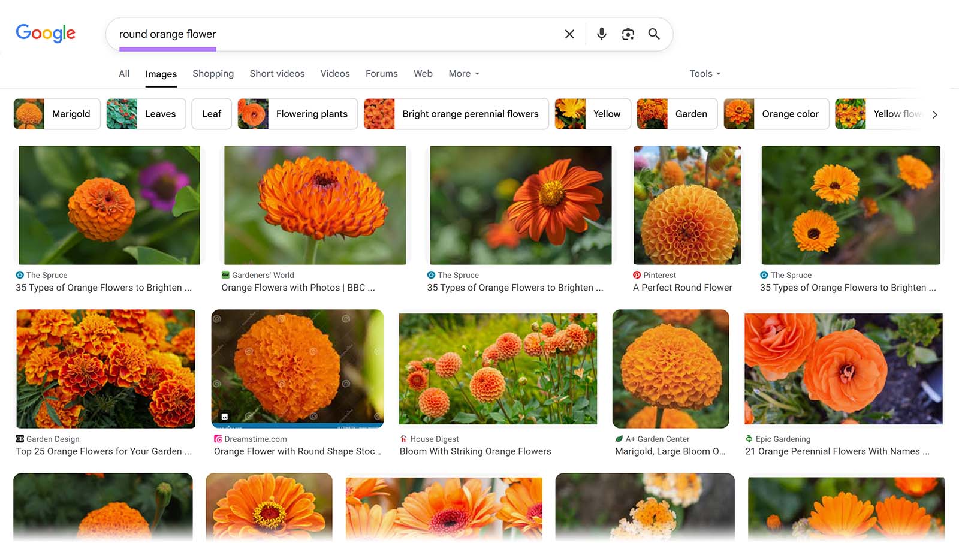Click the orange dahlia thumbnail image
The image size is (959, 543).
click(686, 204)
